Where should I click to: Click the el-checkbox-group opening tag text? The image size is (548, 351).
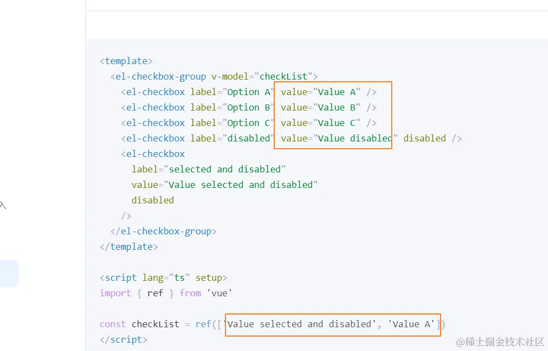coord(158,76)
